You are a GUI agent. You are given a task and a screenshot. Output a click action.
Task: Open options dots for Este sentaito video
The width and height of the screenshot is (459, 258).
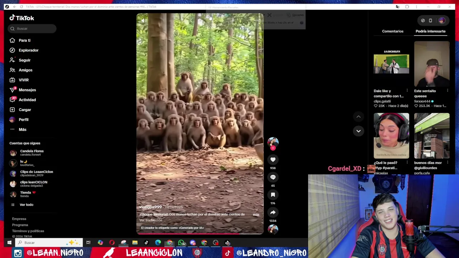click(447, 91)
